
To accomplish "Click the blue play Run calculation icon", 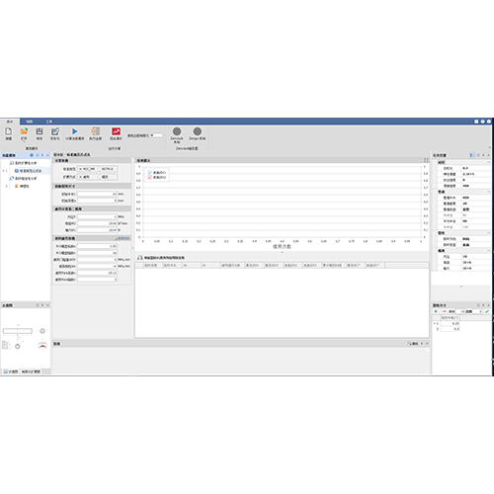I will [x=75, y=131].
